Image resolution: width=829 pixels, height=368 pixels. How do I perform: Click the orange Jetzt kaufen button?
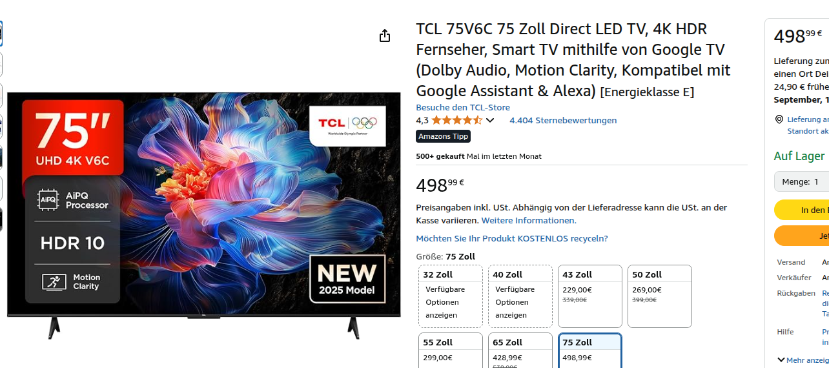pos(802,236)
